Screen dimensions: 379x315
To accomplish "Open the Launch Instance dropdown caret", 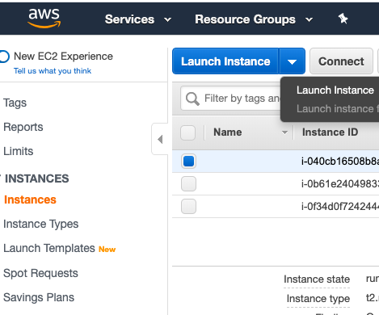I will click(x=292, y=61).
